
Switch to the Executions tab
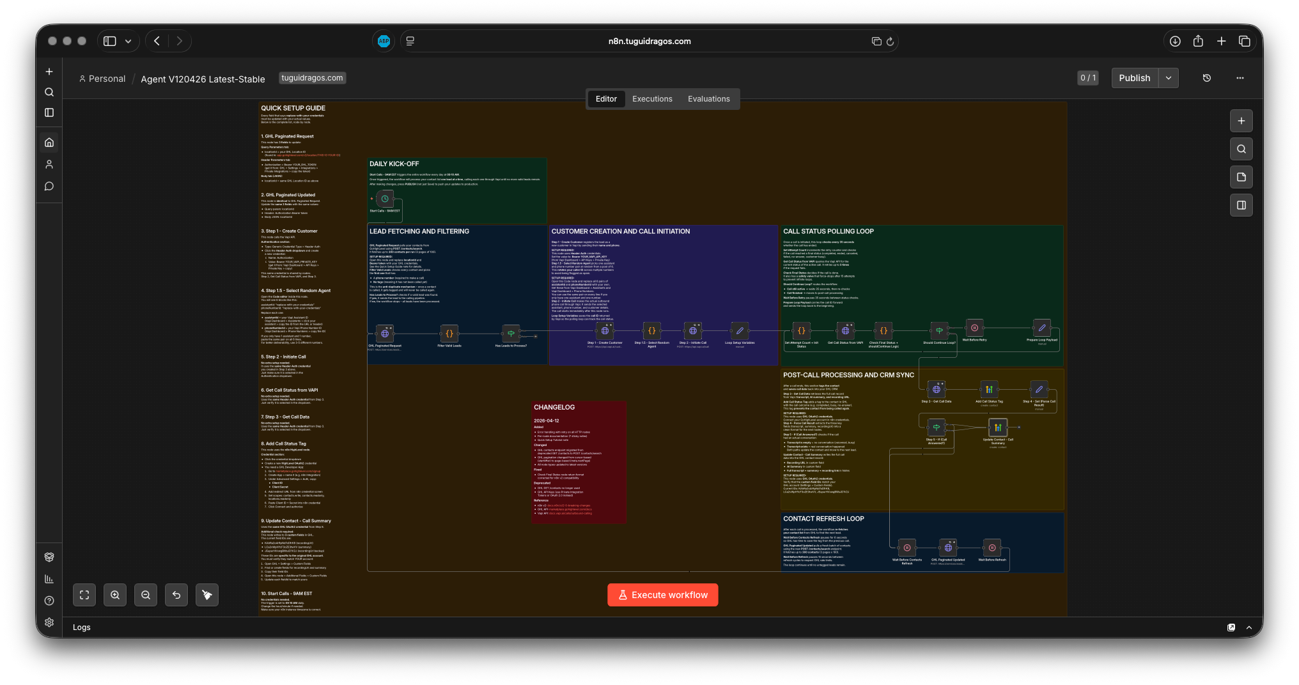(652, 99)
